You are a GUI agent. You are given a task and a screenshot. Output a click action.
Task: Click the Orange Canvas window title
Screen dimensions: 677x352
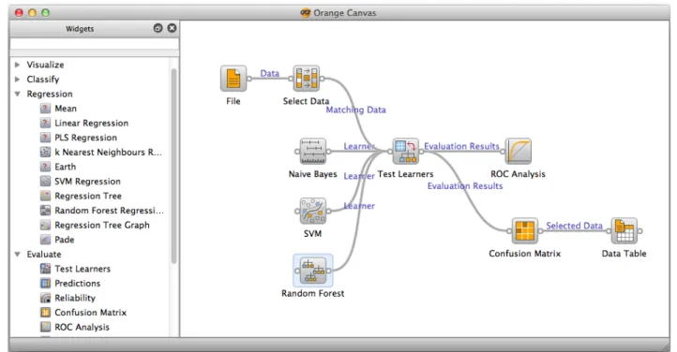tap(344, 13)
